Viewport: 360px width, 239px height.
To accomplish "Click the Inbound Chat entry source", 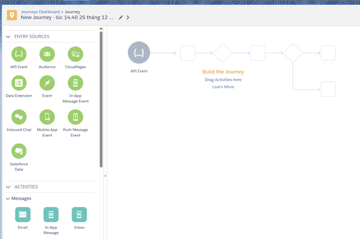I will click(19, 117).
